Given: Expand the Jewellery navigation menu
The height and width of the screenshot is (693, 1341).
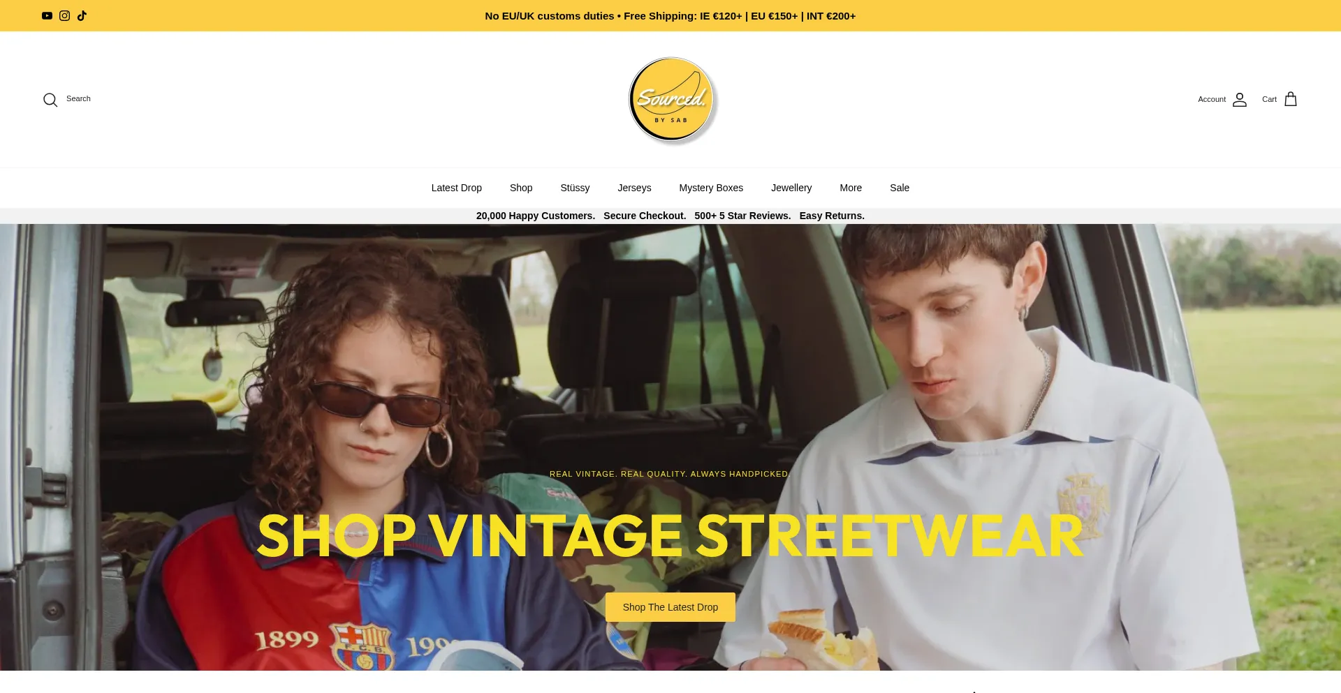Looking at the screenshot, I should coord(791,188).
